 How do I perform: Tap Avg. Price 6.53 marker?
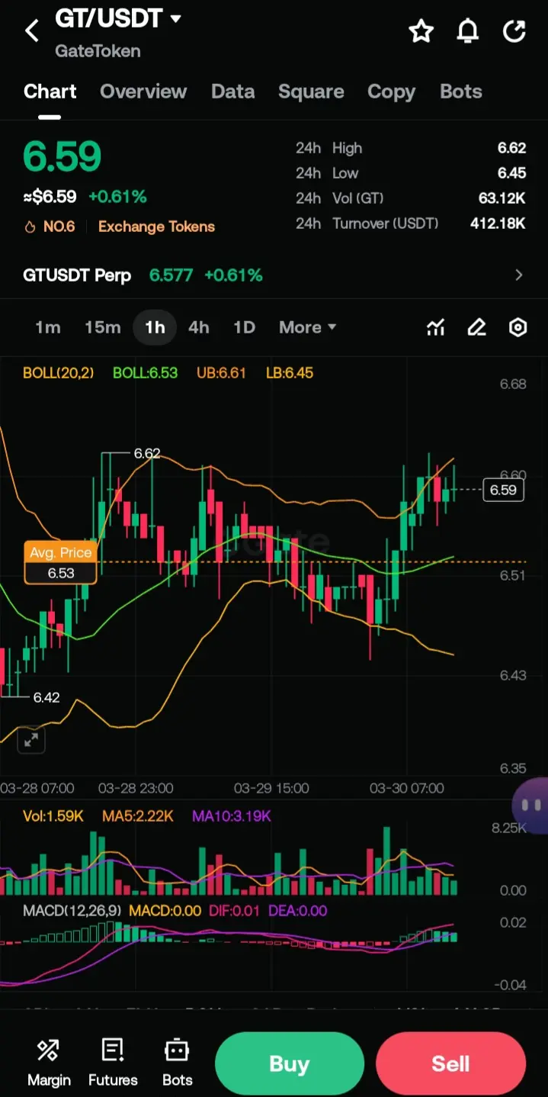[61, 562]
